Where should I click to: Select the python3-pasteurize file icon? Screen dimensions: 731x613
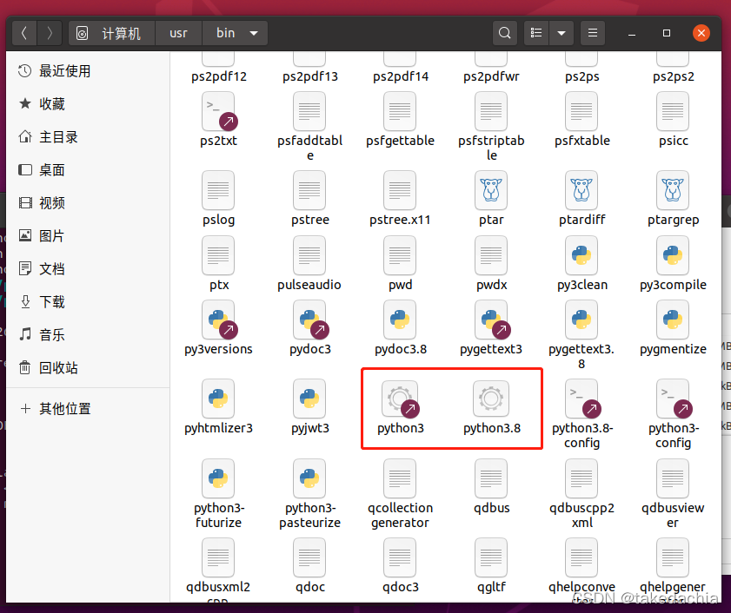pos(309,478)
